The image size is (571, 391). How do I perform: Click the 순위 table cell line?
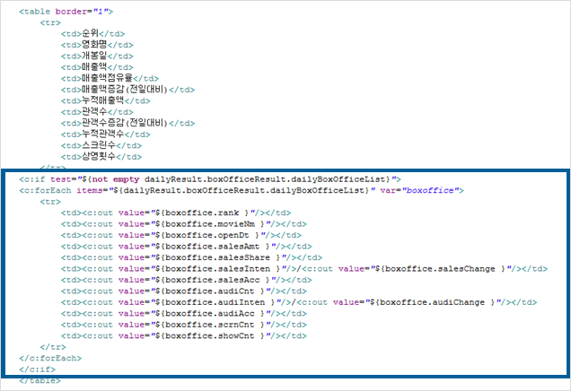click(92, 34)
